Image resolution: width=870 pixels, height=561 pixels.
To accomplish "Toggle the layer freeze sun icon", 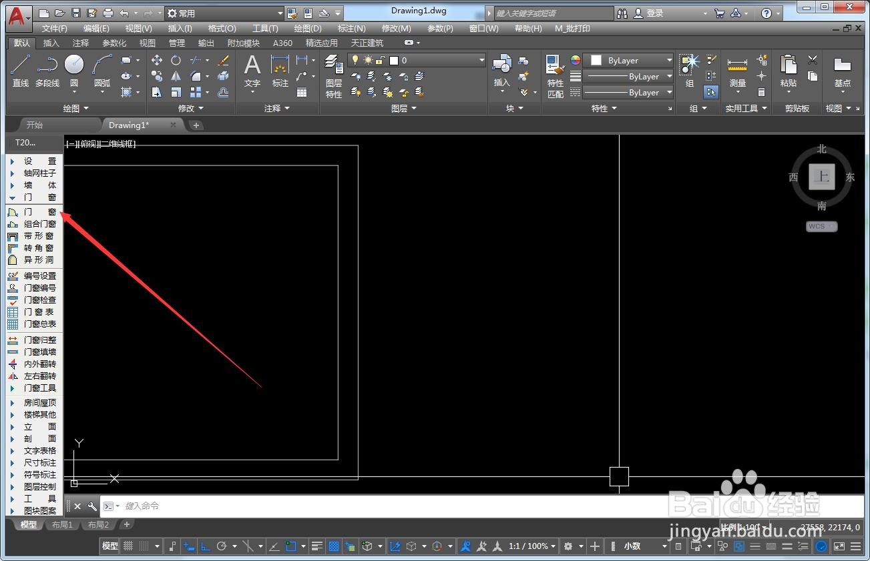I will [367, 60].
